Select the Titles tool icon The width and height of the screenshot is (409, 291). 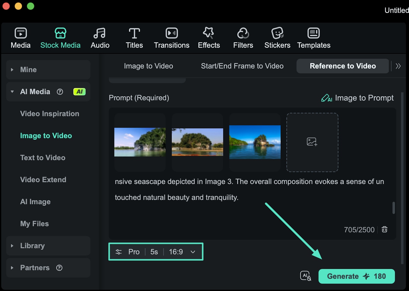[x=134, y=33]
